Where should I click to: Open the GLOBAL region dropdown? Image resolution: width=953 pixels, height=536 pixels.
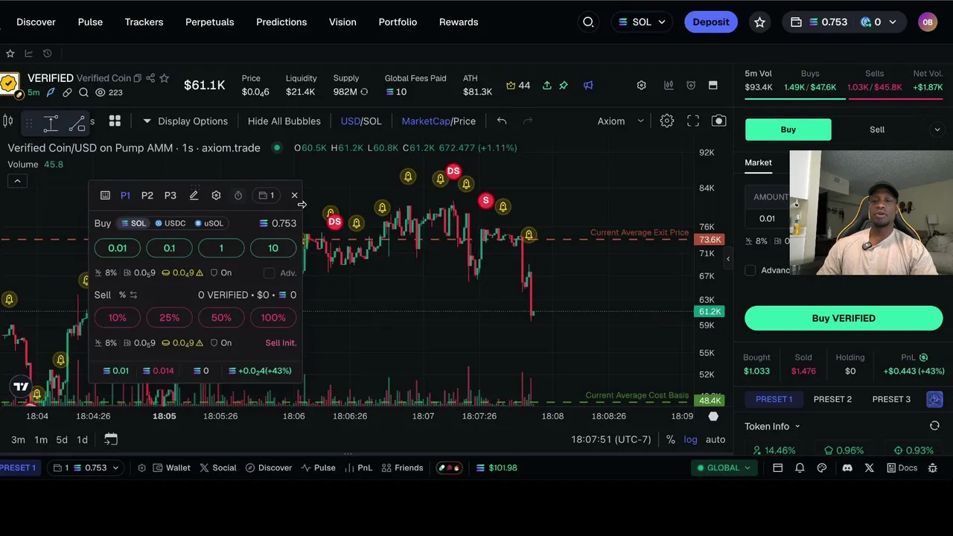click(x=723, y=468)
